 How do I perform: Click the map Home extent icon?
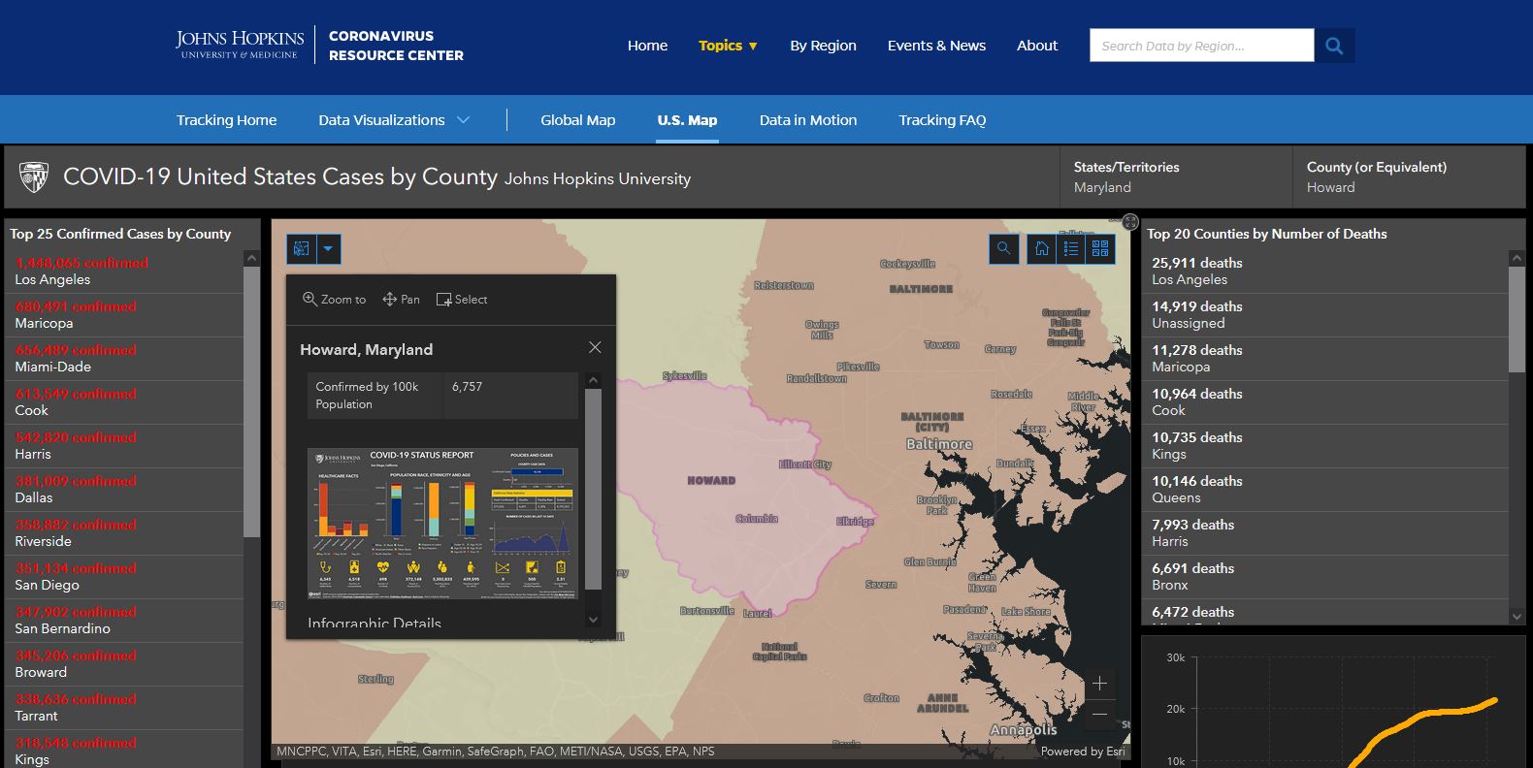point(1041,249)
